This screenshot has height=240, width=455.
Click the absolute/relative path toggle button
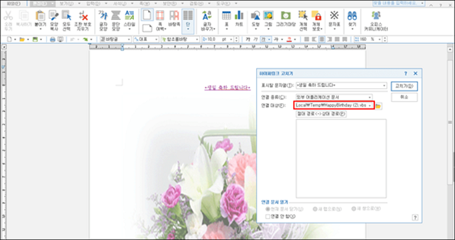(321, 114)
